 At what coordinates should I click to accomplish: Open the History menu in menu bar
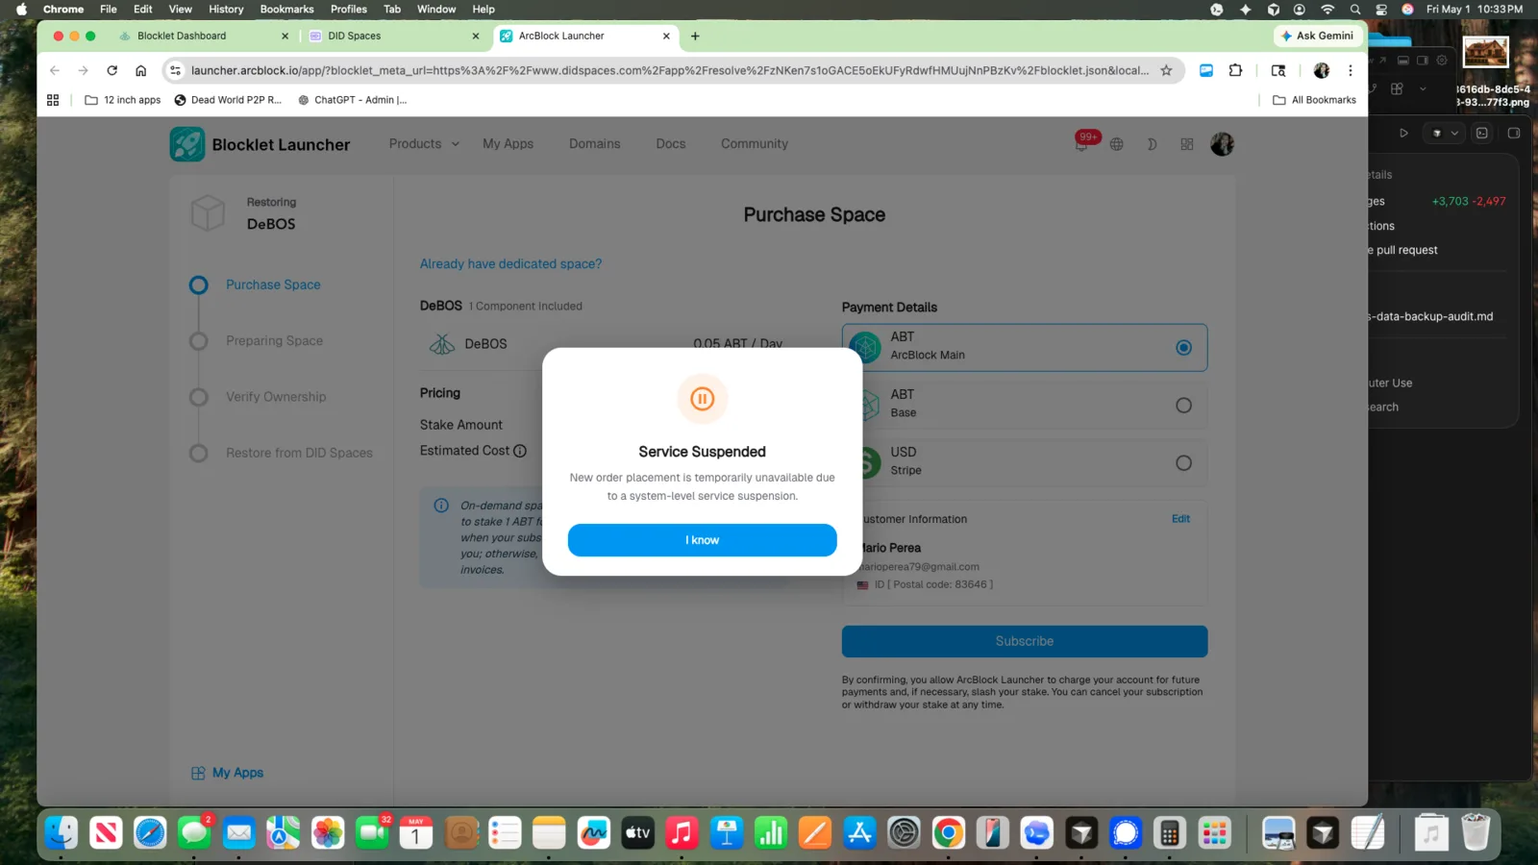[x=226, y=10]
